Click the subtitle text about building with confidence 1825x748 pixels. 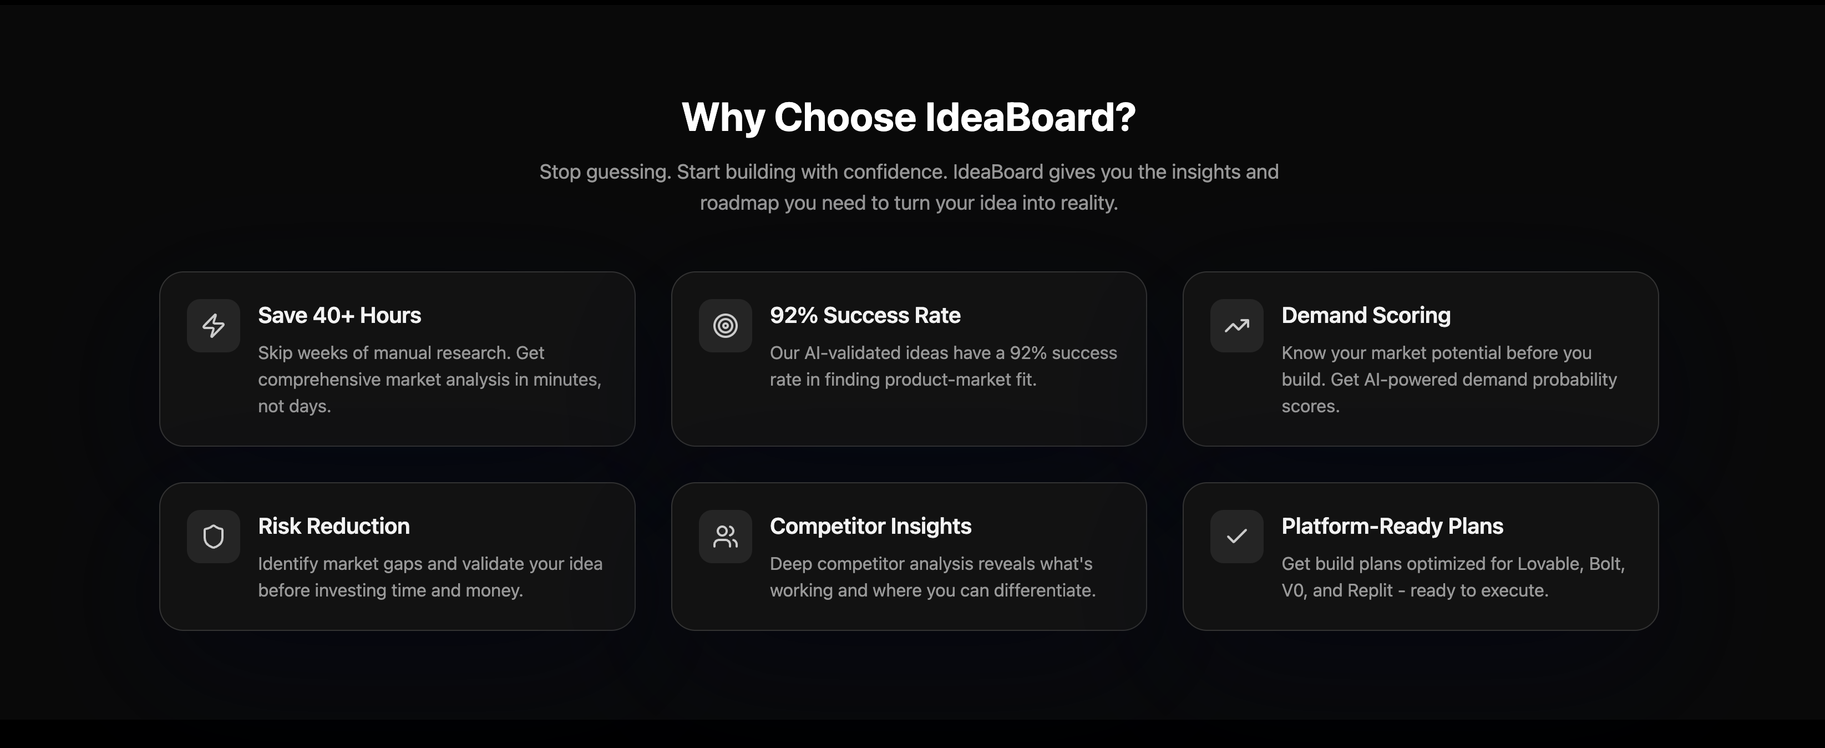(x=909, y=187)
